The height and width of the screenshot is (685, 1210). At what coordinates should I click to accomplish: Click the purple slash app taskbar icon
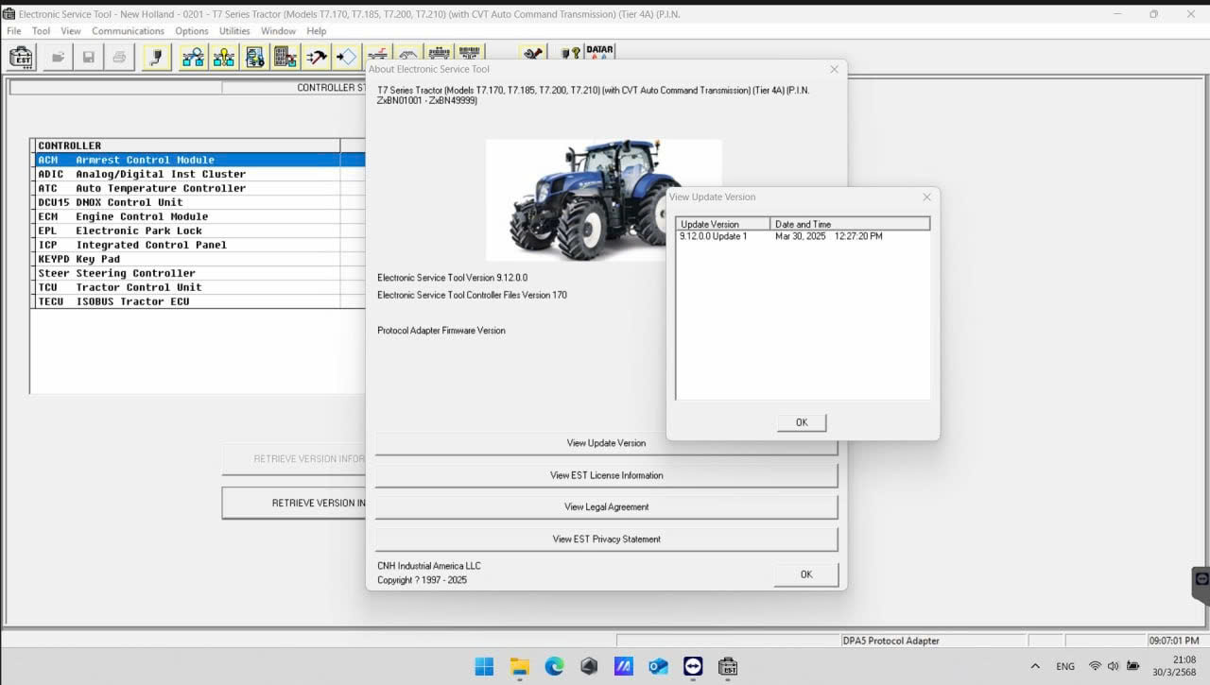[624, 666]
